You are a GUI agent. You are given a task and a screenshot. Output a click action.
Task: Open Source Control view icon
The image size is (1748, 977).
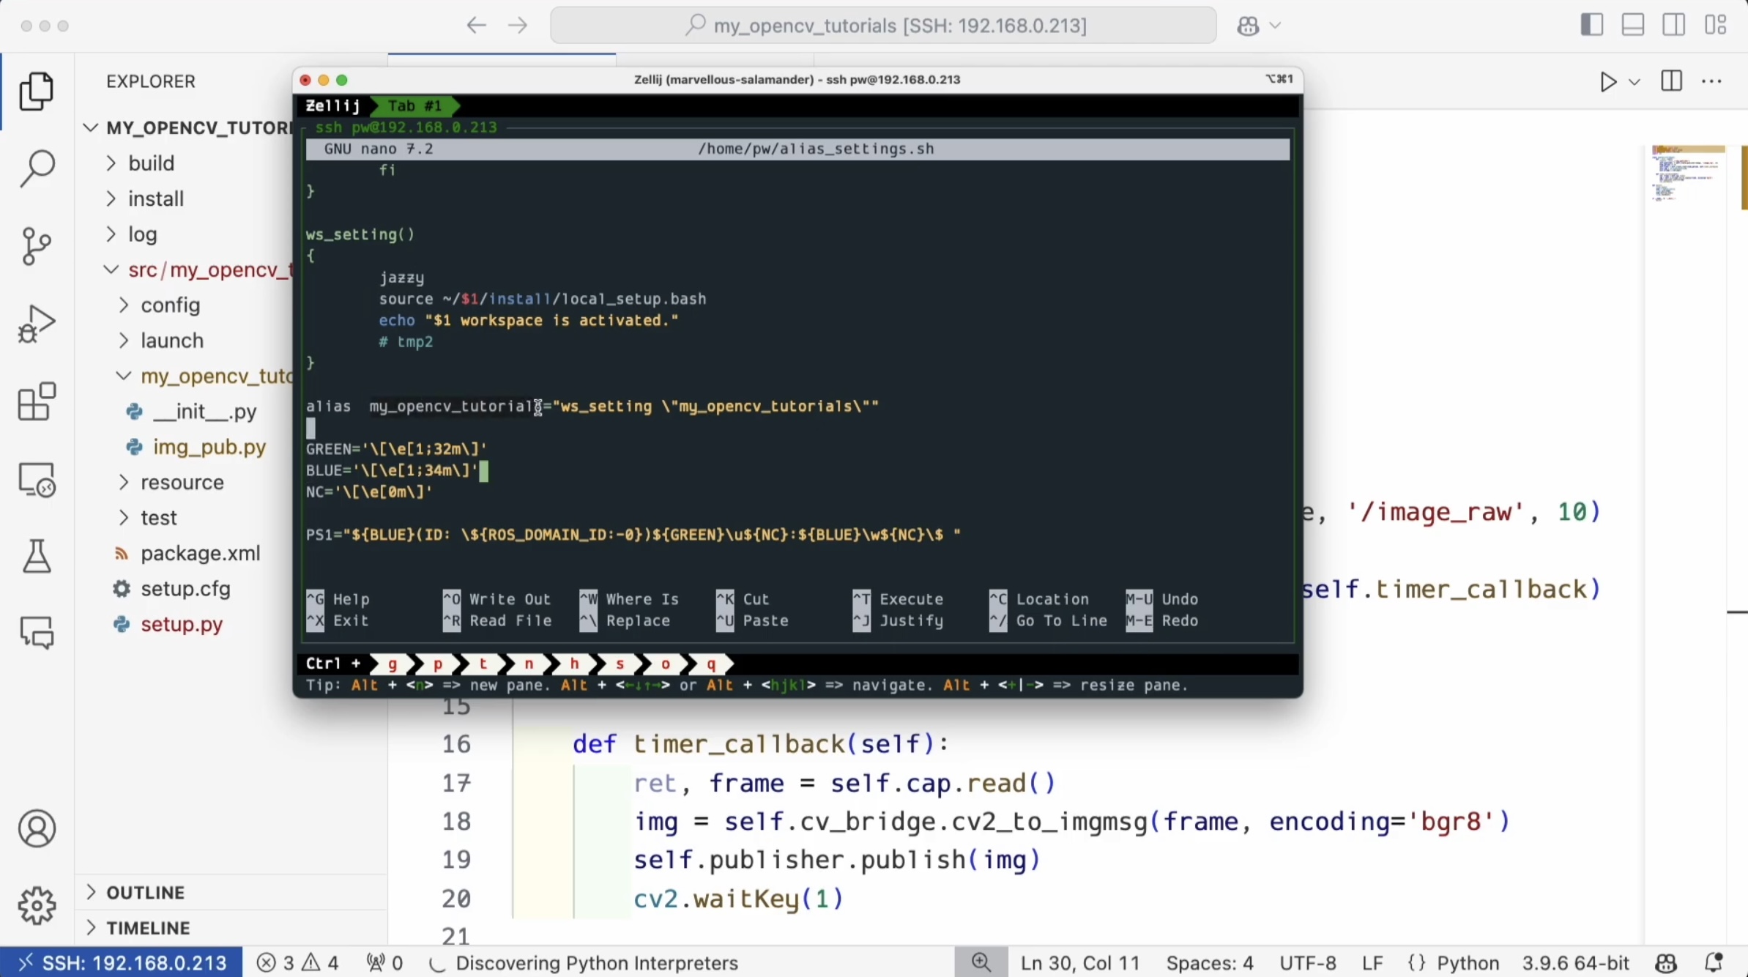pos(37,246)
